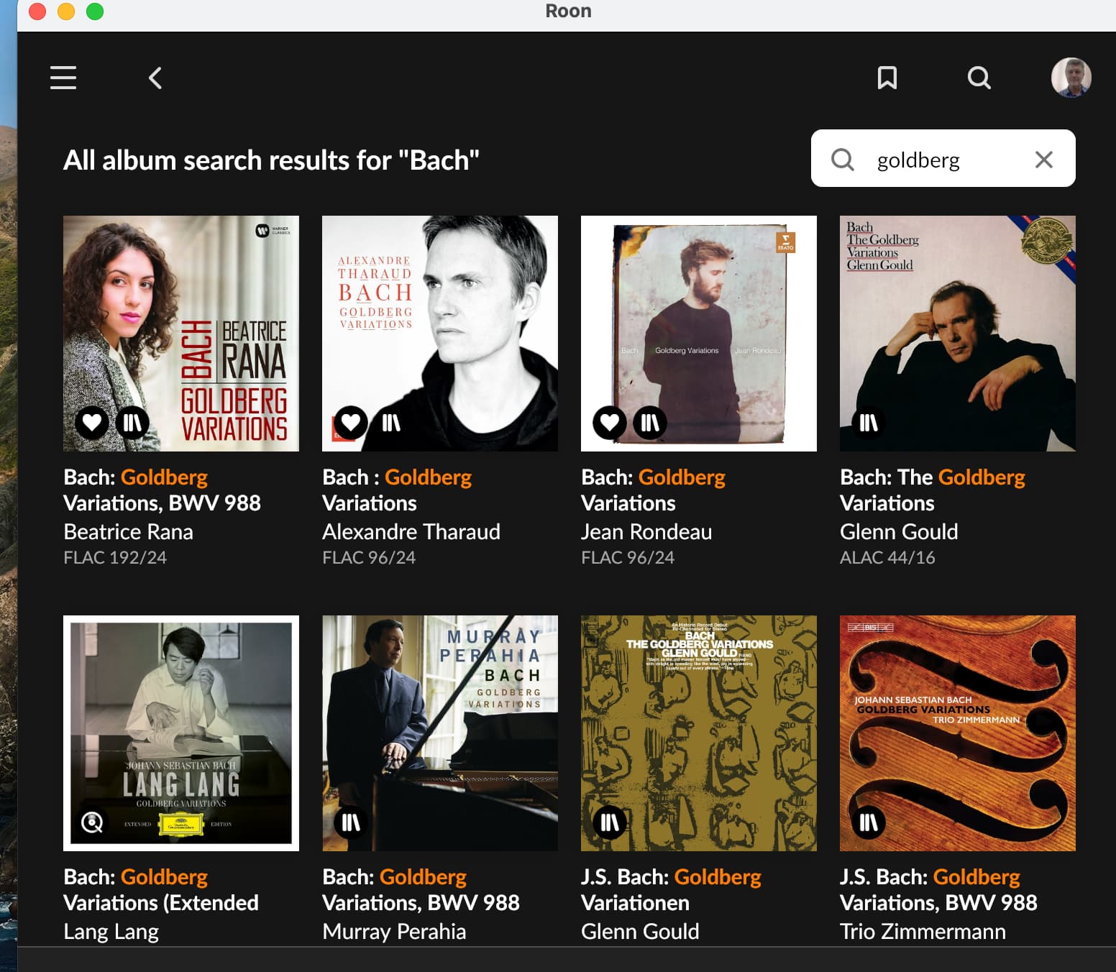Toggle heart favorite on Alexandre Tharaud album
This screenshot has width=1116, height=972.
tap(351, 423)
